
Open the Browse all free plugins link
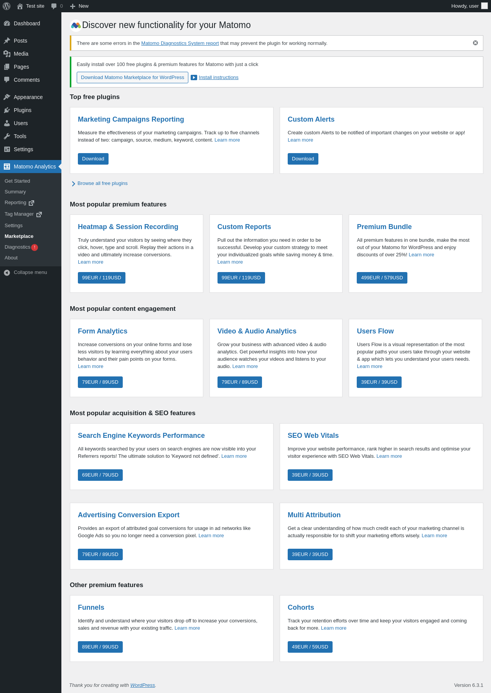102,183
